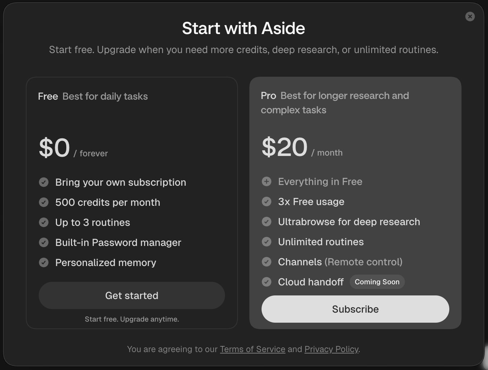
Task: Click checkmark icon beside Cloud handoff
Action: click(267, 282)
